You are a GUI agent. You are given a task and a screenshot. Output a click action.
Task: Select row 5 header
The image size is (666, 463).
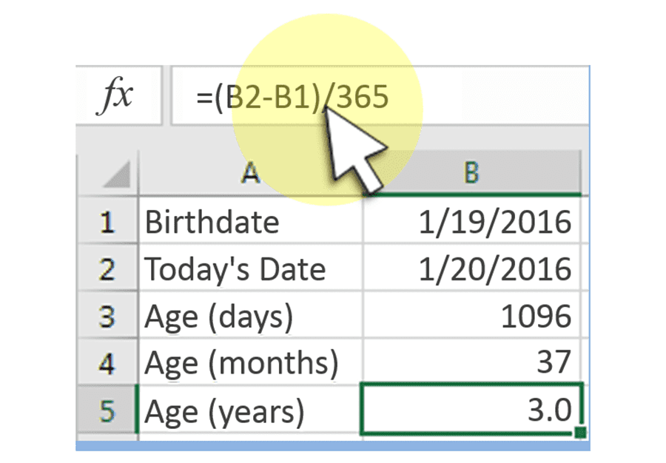click(108, 410)
